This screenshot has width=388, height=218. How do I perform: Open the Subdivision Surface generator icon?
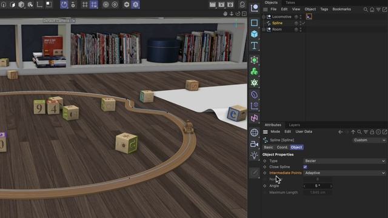(x=254, y=60)
